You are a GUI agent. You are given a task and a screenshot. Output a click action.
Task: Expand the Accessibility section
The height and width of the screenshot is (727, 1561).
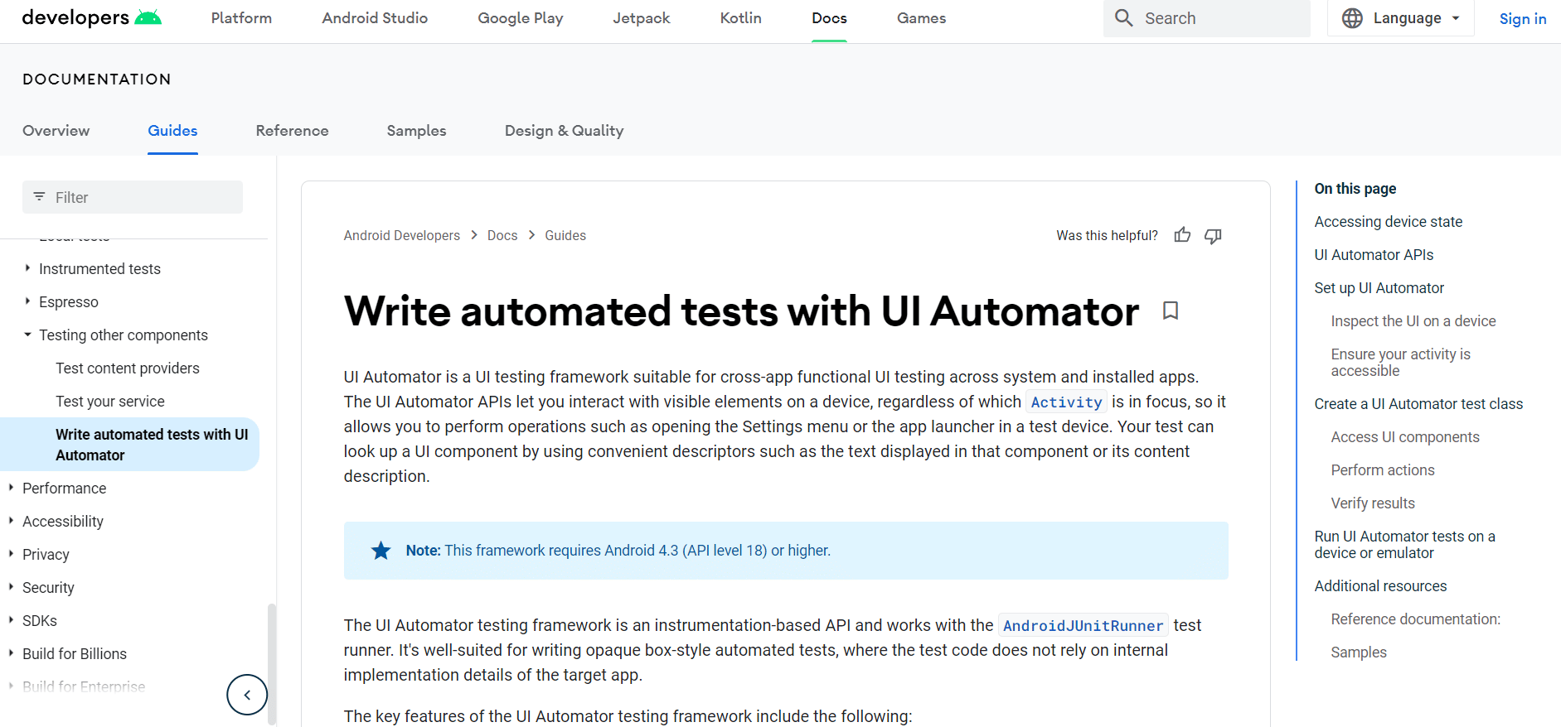coord(11,521)
